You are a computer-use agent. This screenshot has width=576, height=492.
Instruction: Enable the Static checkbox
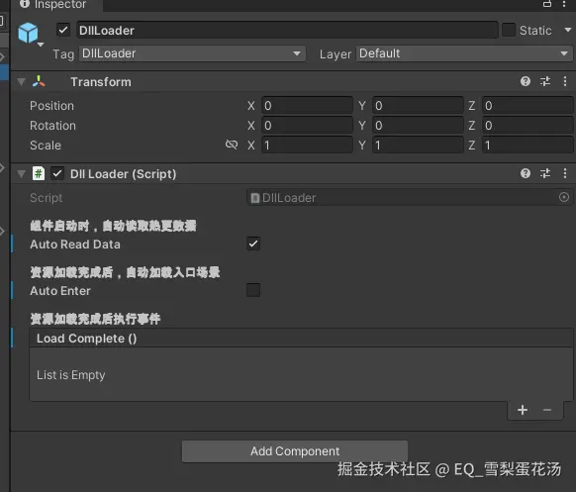click(509, 30)
